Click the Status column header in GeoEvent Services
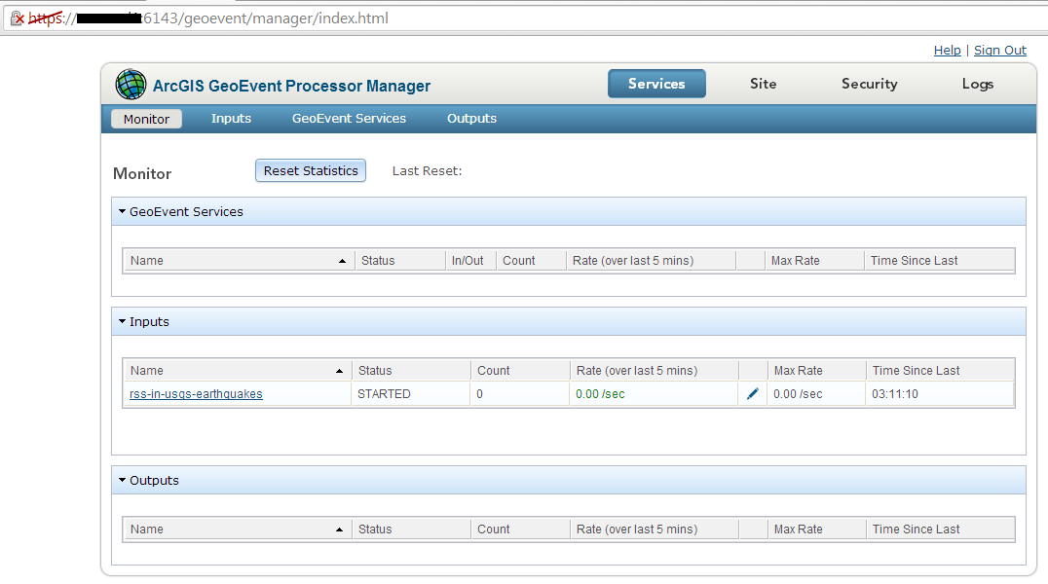The height and width of the screenshot is (584, 1048). click(x=400, y=261)
